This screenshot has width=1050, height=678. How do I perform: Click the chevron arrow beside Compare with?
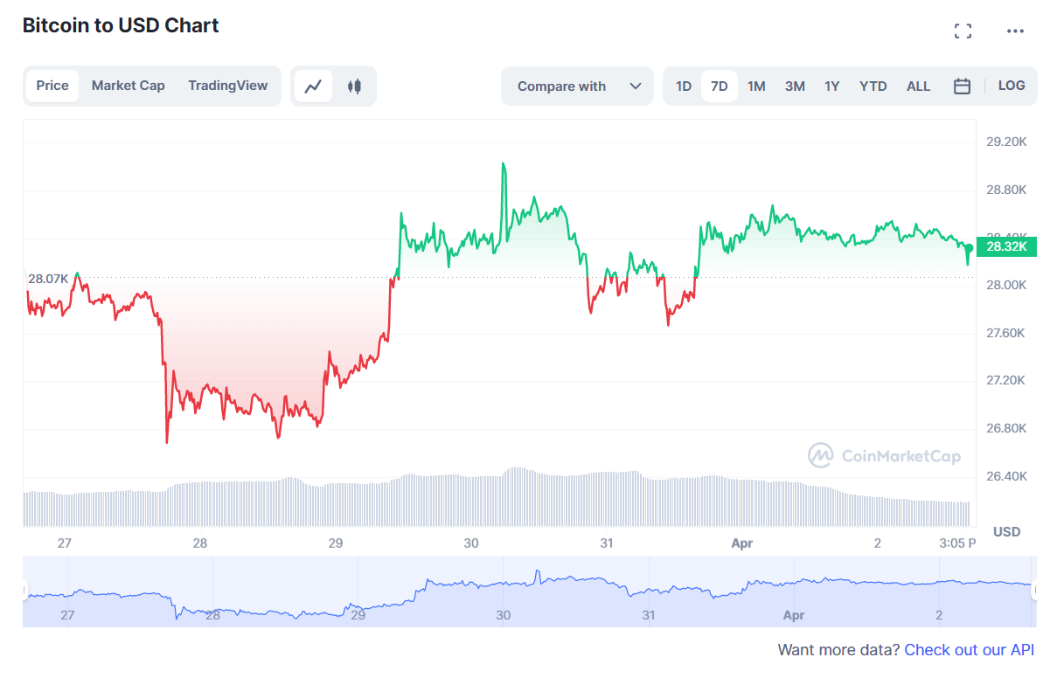(636, 86)
